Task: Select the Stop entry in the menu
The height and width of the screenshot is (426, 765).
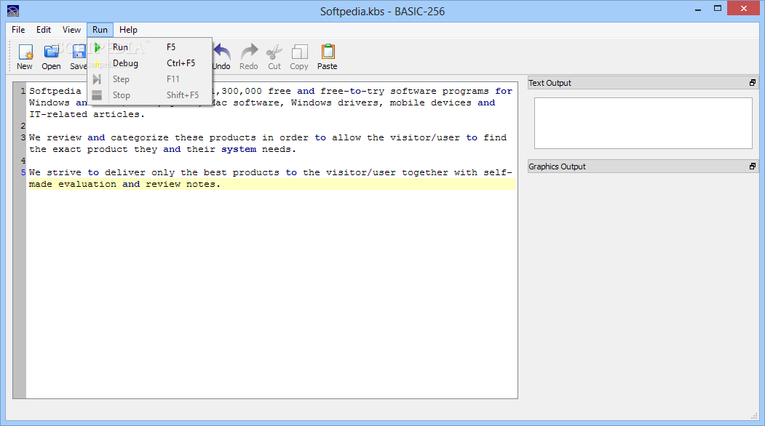Action: coord(149,95)
